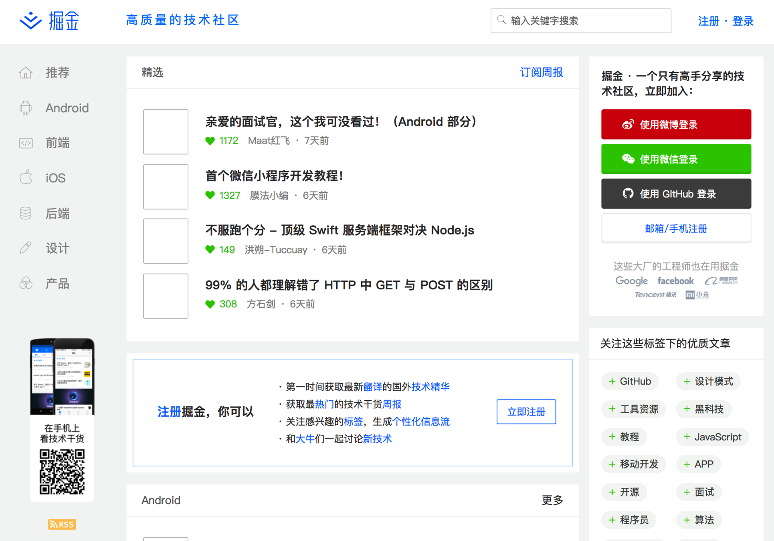Click the 立即注册 button
This screenshot has width=774, height=541.
pyautogui.click(x=526, y=412)
